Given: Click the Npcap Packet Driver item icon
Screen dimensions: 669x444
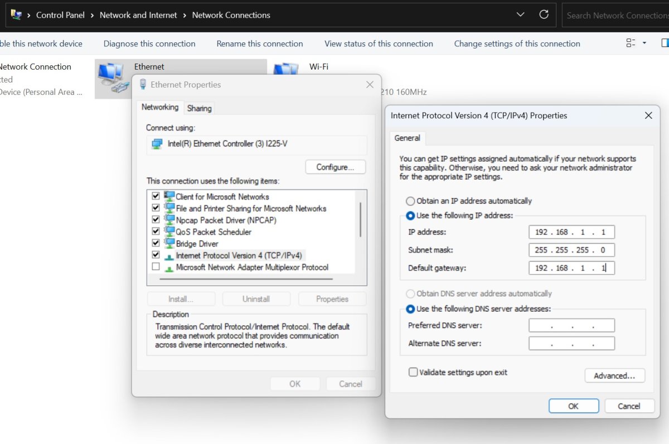Looking at the screenshot, I should [x=169, y=220].
